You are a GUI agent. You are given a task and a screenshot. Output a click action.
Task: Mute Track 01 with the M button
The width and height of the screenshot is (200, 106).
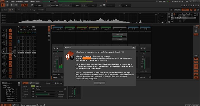point(54,48)
